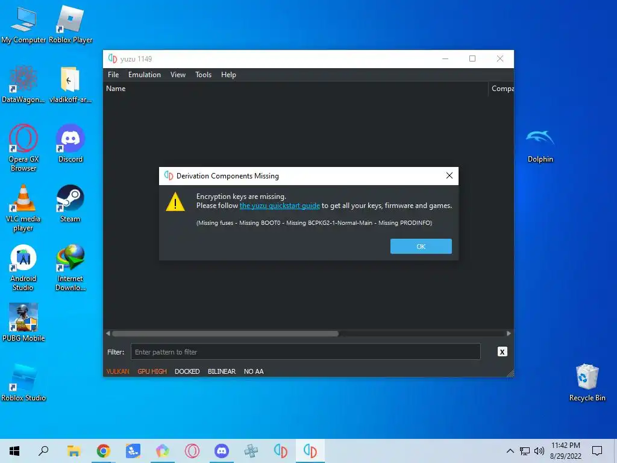
Task: Open colorful pentagon app in taskbar
Action: tap(163, 451)
